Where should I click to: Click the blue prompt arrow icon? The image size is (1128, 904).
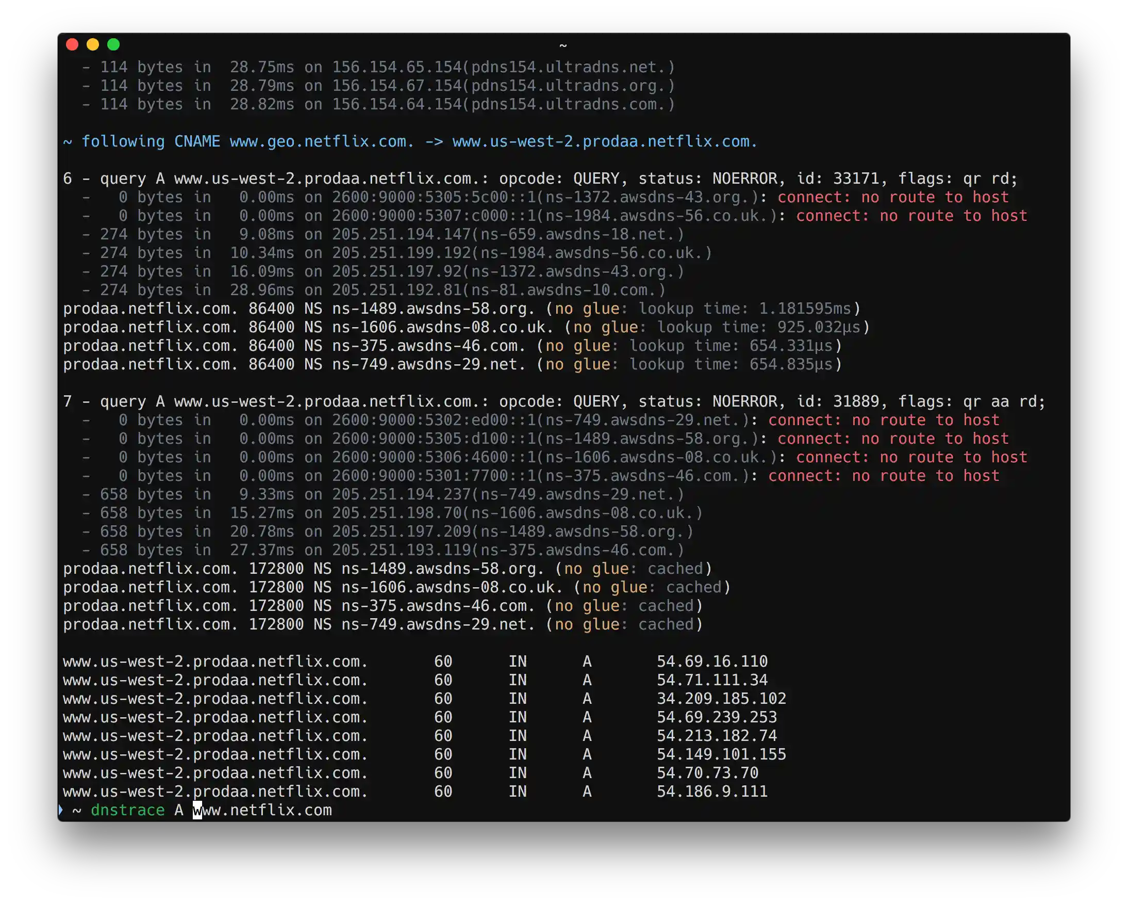click(x=61, y=810)
